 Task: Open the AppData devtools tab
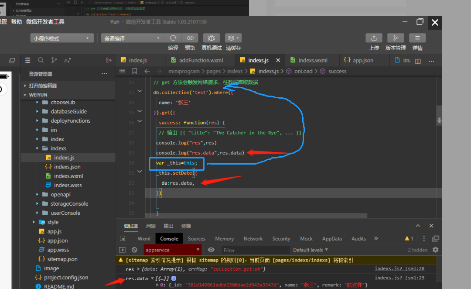click(x=332, y=238)
